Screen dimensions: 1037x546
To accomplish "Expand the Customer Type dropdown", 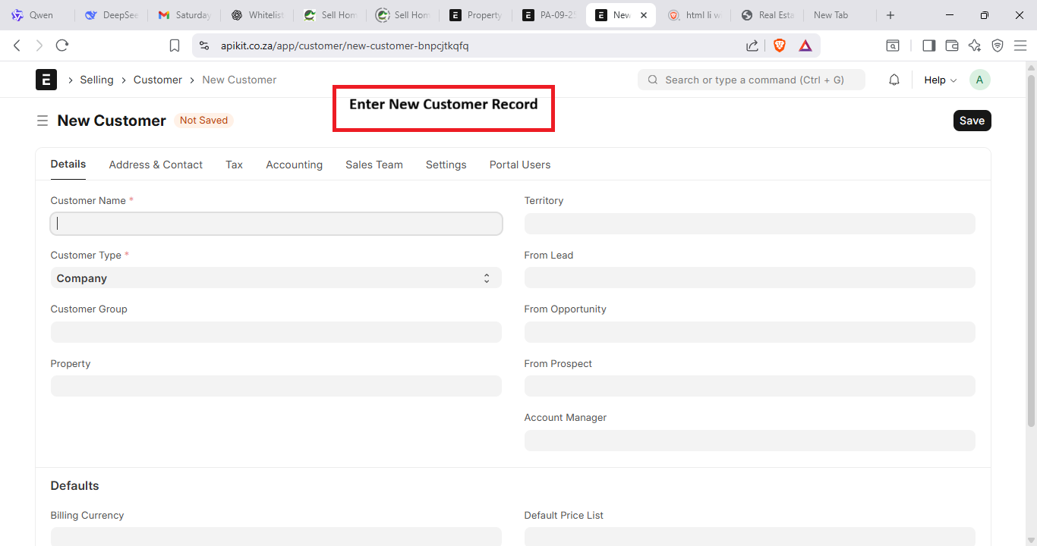I will pyautogui.click(x=276, y=278).
